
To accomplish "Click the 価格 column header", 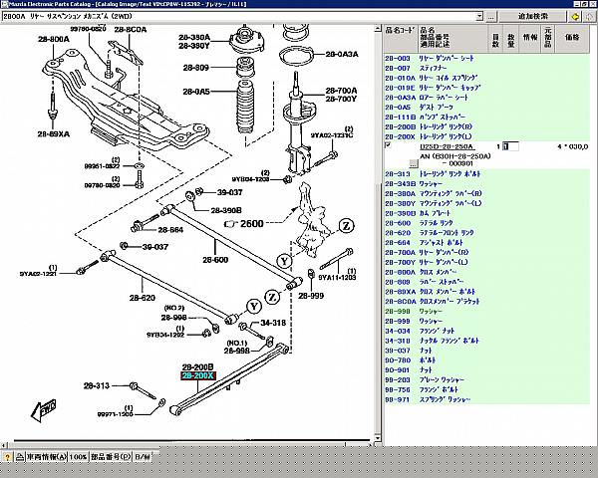I will point(572,37).
